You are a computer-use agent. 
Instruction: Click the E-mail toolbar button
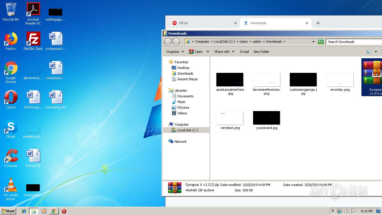pos(244,52)
